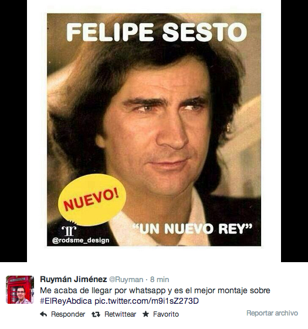Open the 8 min timestamp
The image size is (308, 329).
pos(160,280)
